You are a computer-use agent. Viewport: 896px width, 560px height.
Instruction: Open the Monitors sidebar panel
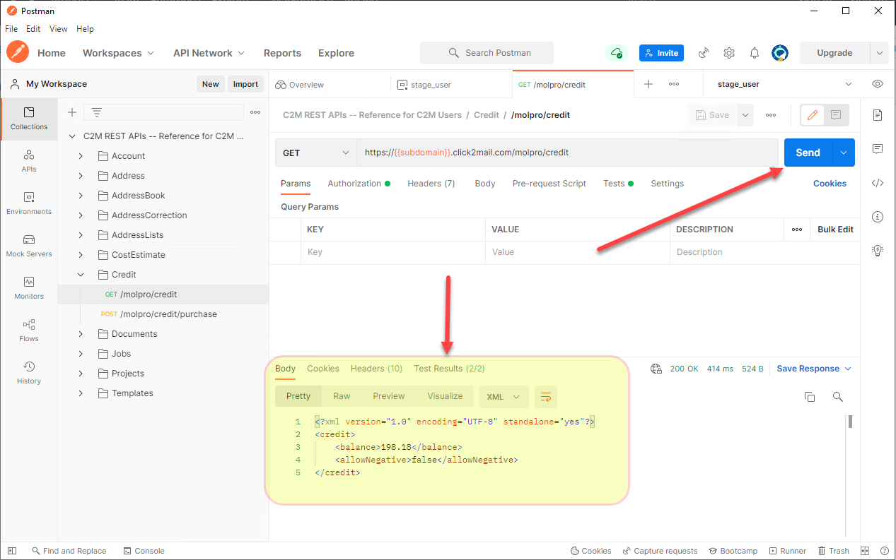click(29, 288)
